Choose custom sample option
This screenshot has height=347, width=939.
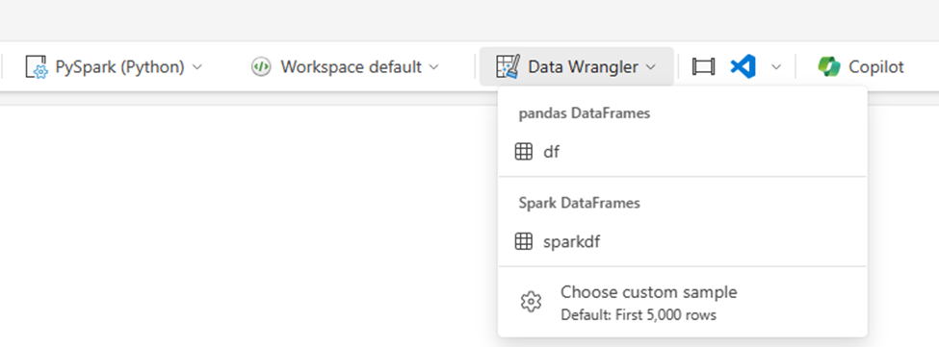pyautogui.click(x=683, y=302)
